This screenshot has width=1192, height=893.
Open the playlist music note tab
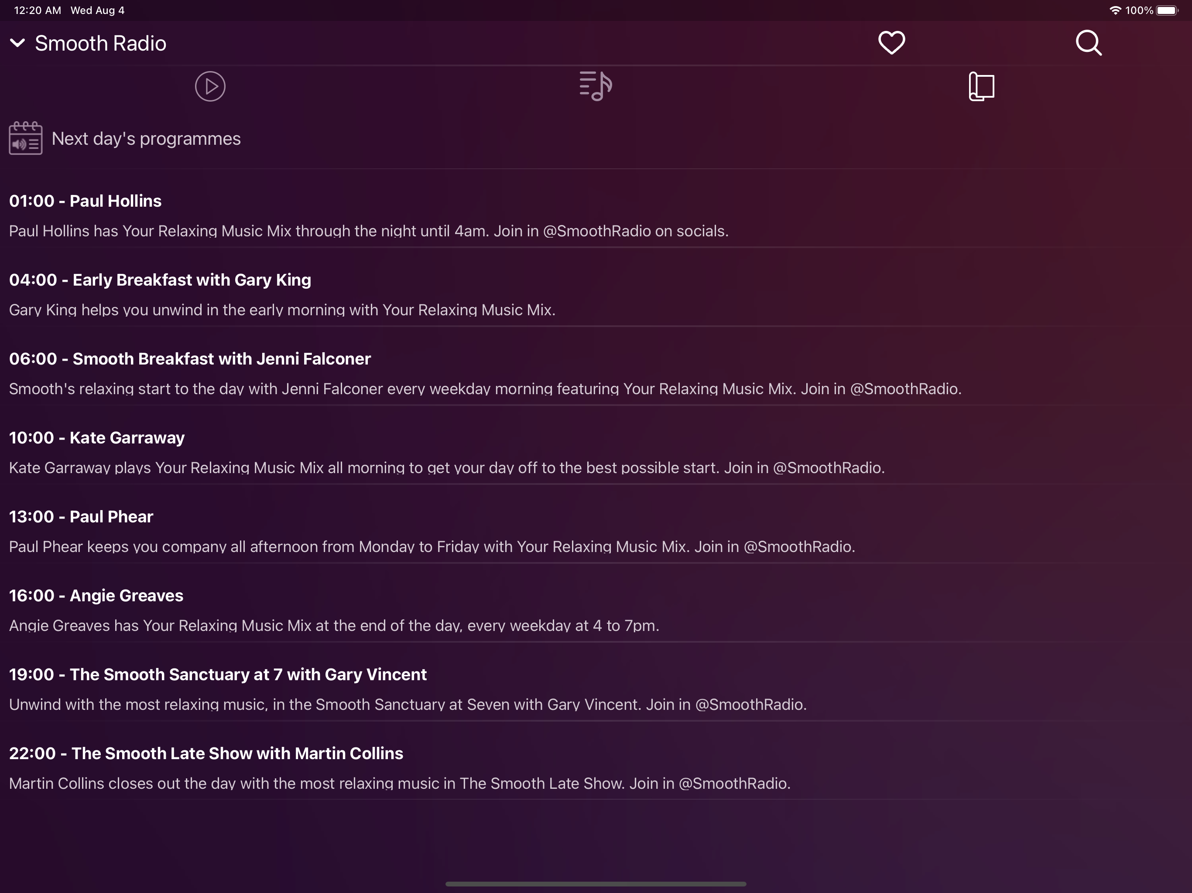point(596,86)
